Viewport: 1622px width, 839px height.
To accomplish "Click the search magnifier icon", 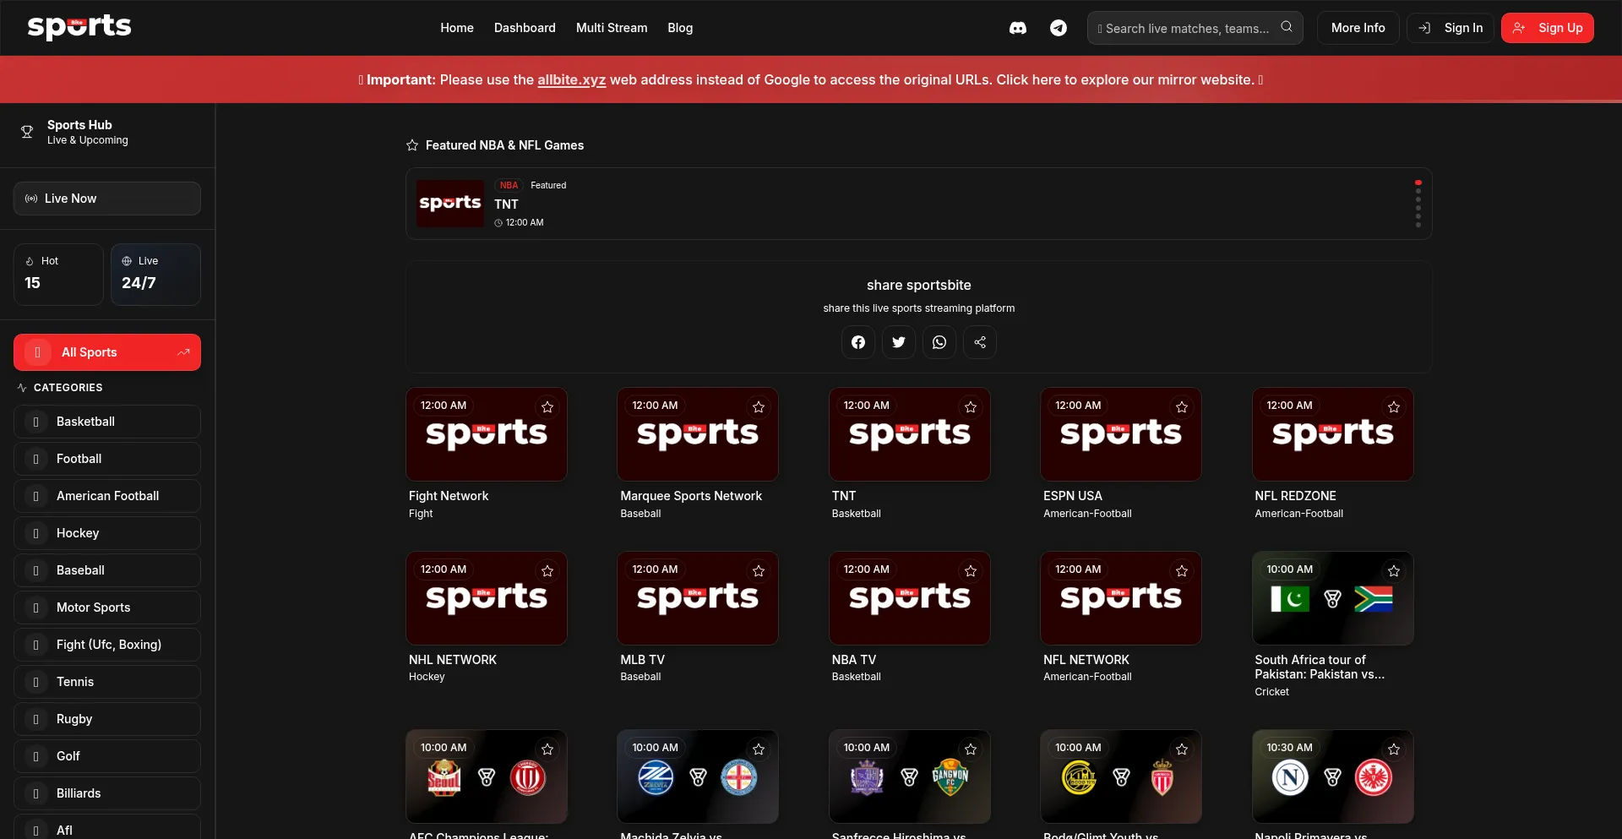I will (1287, 26).
